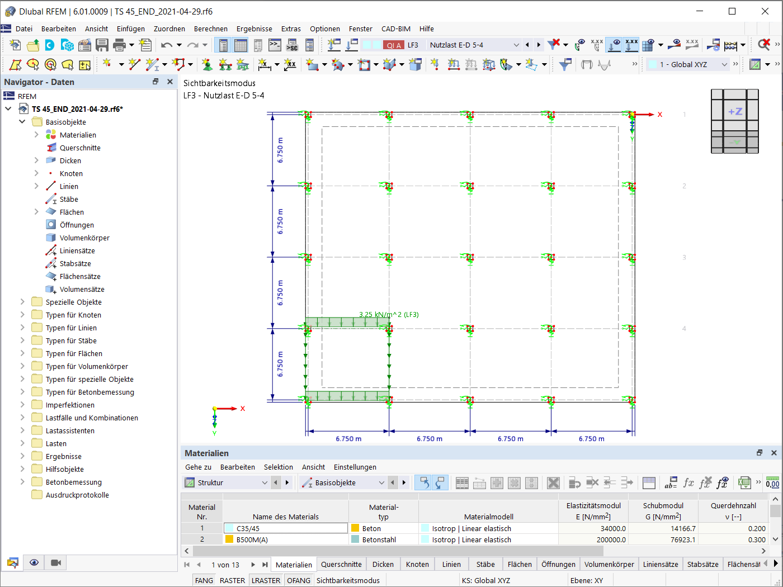The height and width of the screenshot is (587, 783).
Task: Toggle show load values x.xx icon
Action: click(631, 45)
